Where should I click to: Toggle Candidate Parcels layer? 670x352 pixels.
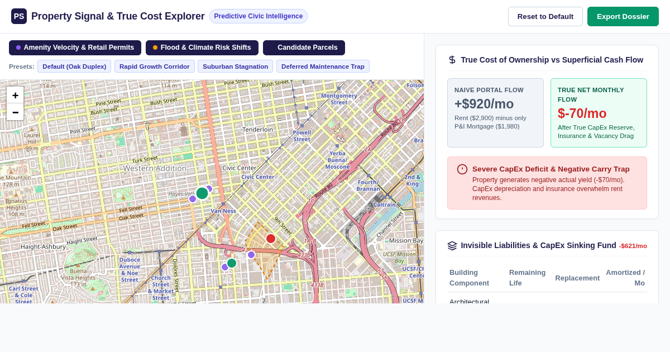pyautogui.click(x=304, y=47)
